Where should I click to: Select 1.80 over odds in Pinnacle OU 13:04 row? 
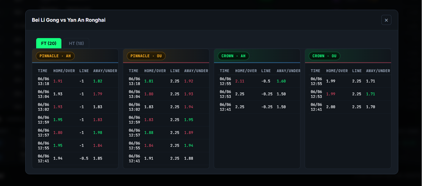coord(149,94)
